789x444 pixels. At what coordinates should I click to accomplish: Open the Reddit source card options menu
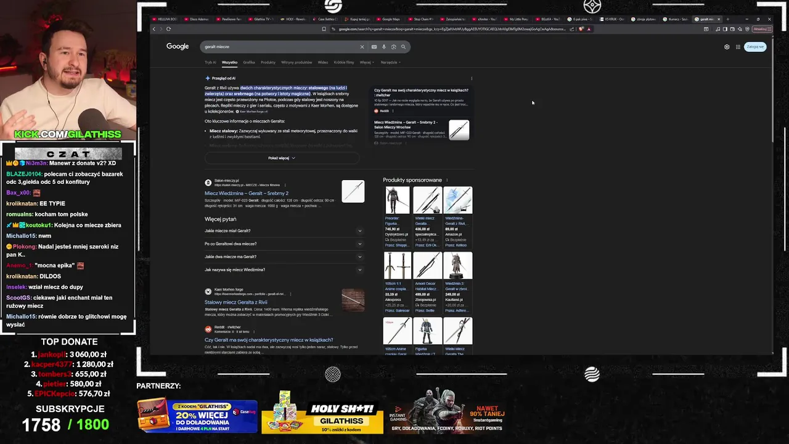(x=393, y=111)
